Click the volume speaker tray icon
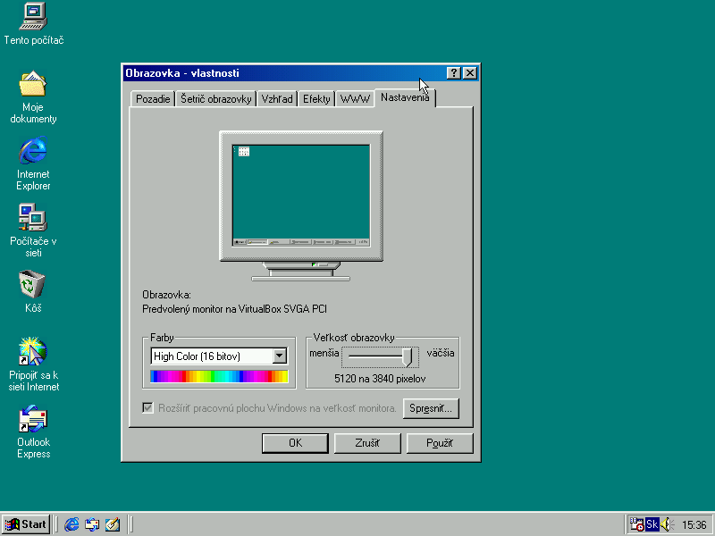715x536 pixels. click(667, 524)
